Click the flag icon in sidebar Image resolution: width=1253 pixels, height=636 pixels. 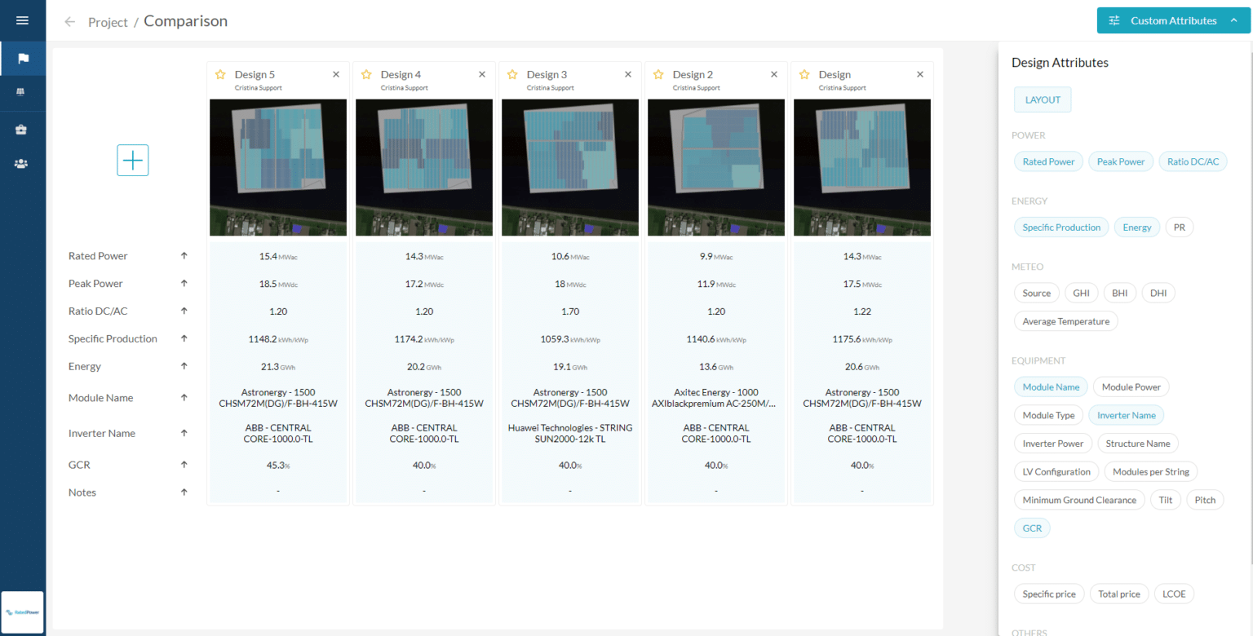click(23, 59)
